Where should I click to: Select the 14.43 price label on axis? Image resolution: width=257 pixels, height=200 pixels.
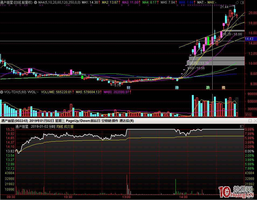(x=250, y=39)
